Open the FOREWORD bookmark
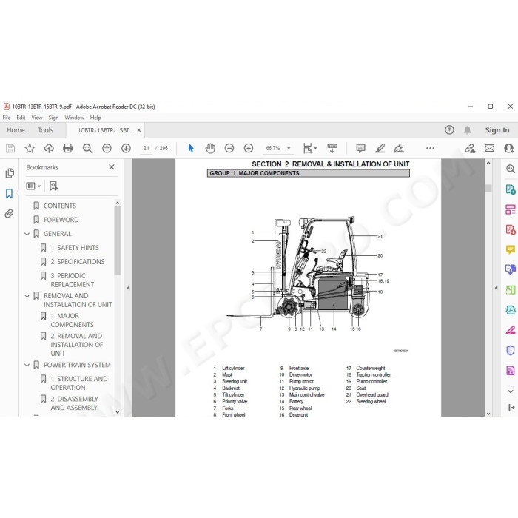This screenshot has width=518, height=518. 61,220
